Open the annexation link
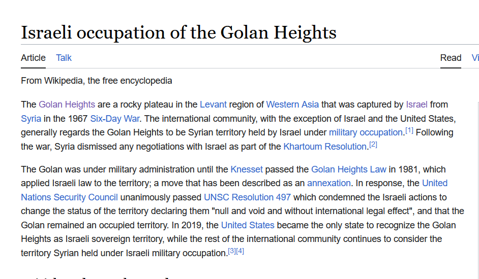The height and width of the screenshot is (279, 479). click(328, 183)
